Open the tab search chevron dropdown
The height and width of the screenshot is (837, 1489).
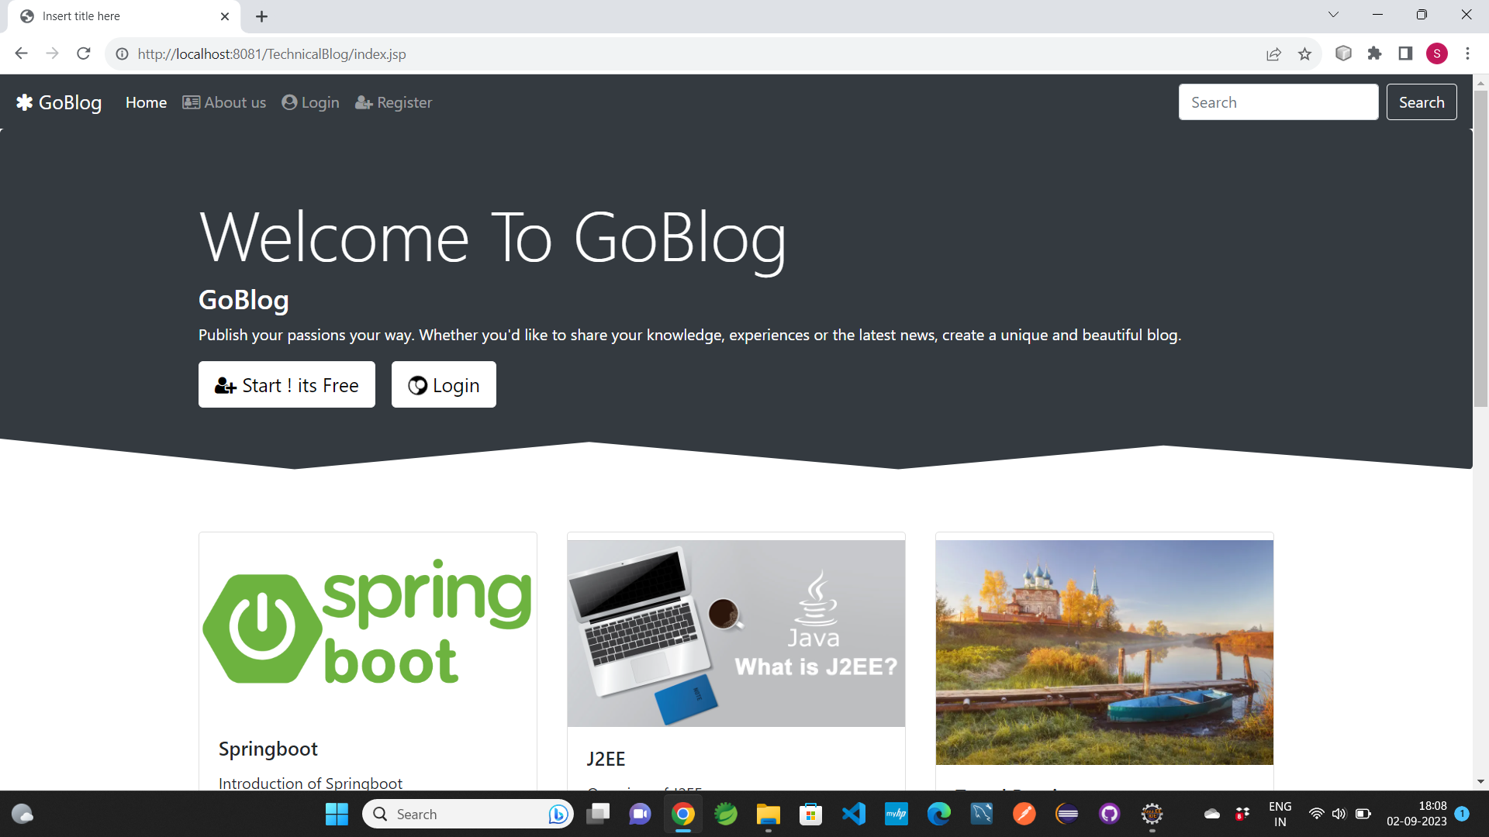1333,15
